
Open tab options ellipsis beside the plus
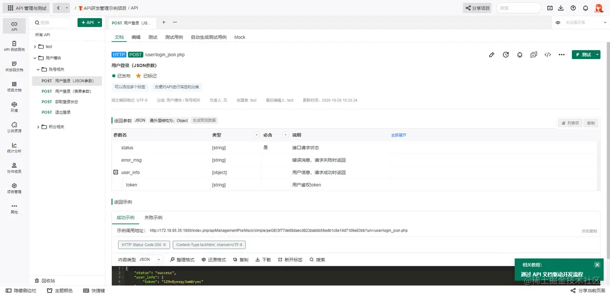click(x=175, y=22)
